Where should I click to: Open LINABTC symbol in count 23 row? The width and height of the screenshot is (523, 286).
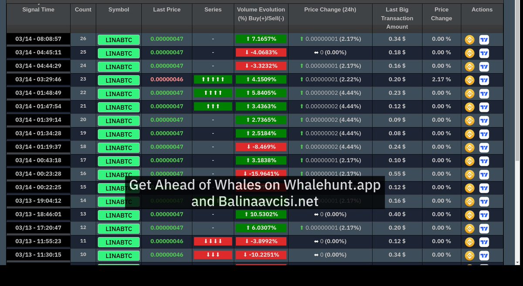(x=119, y=81)
